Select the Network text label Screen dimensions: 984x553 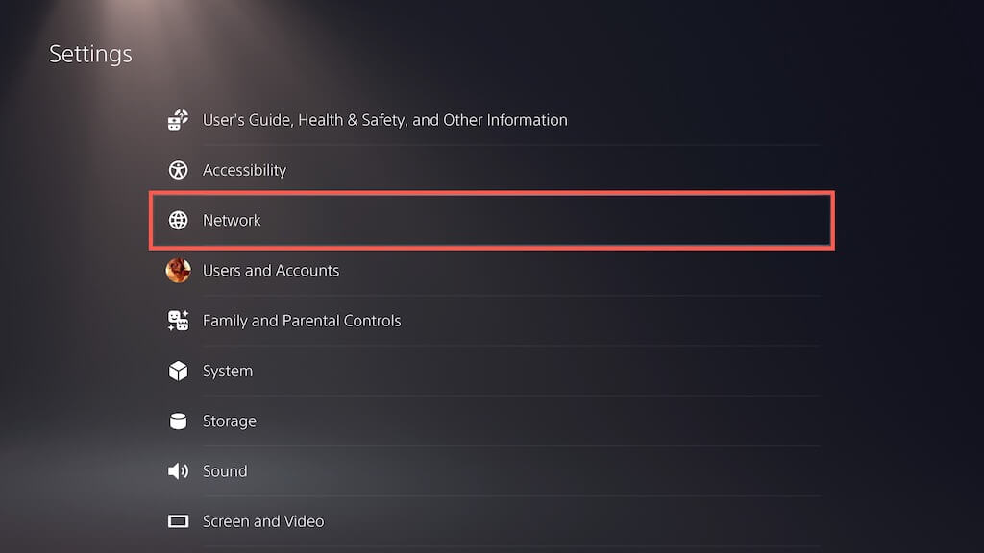pos(232,220)
